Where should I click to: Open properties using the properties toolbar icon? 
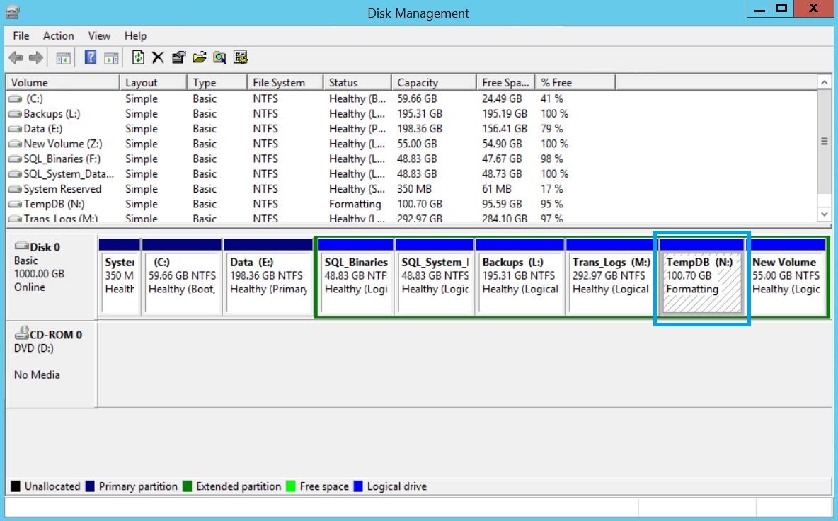point(179,57)
